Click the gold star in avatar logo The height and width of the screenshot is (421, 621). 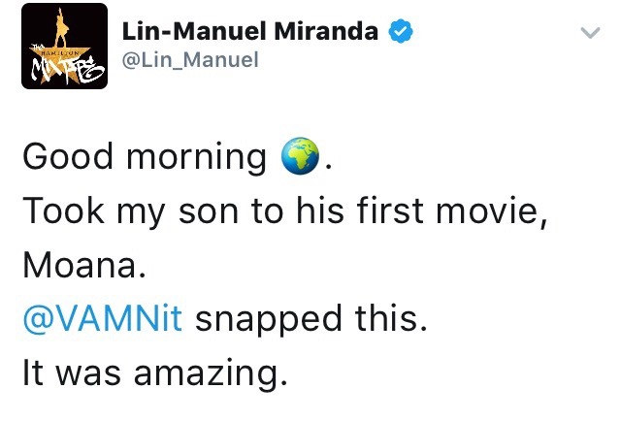60,59
